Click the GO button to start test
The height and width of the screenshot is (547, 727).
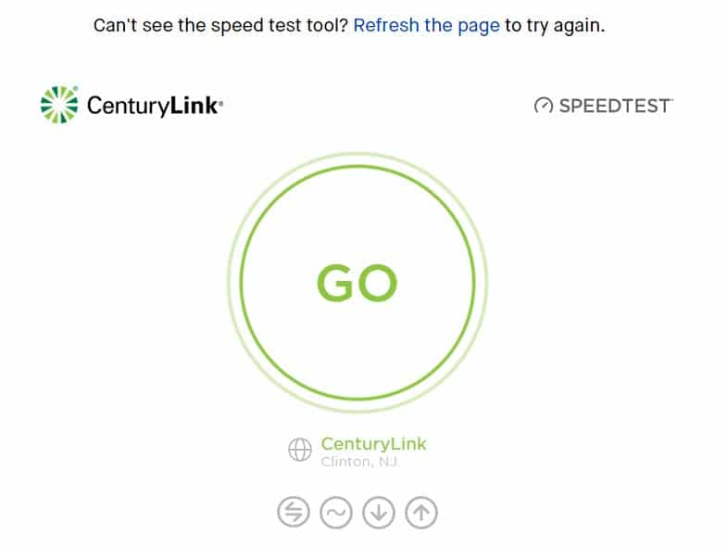357,284
